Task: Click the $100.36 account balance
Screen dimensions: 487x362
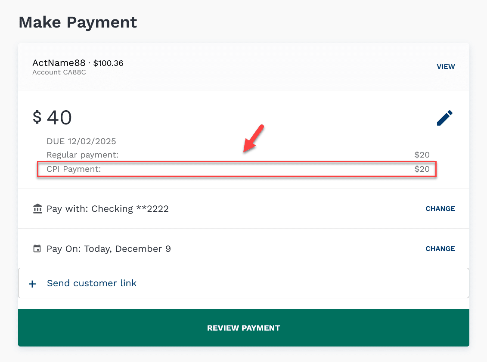Action: 108,63
